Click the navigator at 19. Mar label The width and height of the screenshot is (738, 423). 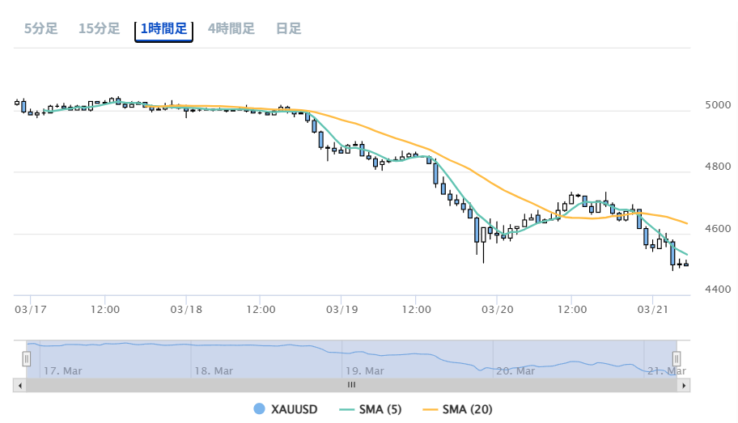coord(364,371)
